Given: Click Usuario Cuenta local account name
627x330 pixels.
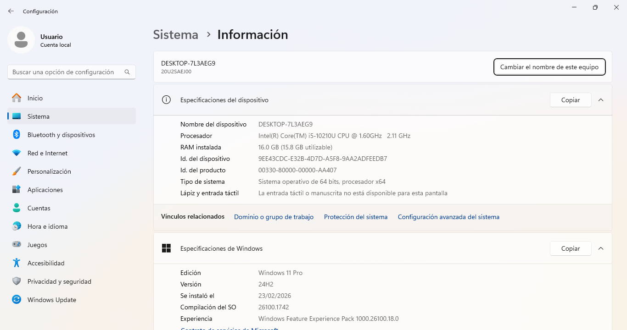Looking at the screenshot, I should [56, 40].
